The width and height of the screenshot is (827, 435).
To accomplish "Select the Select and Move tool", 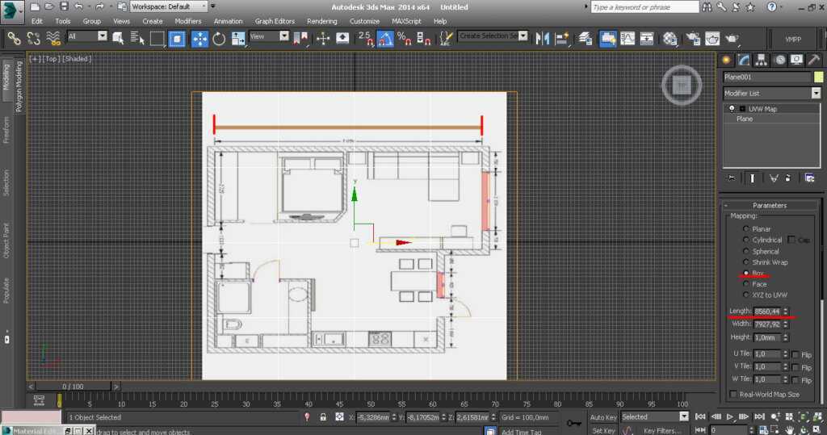I will point(199,38).
